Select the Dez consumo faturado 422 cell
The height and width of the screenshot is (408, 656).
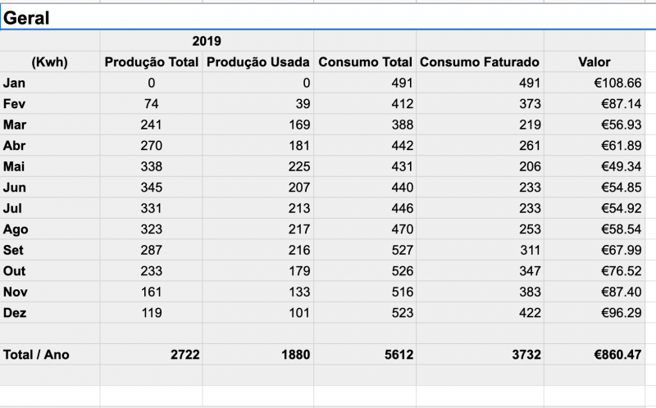(480, 313)
